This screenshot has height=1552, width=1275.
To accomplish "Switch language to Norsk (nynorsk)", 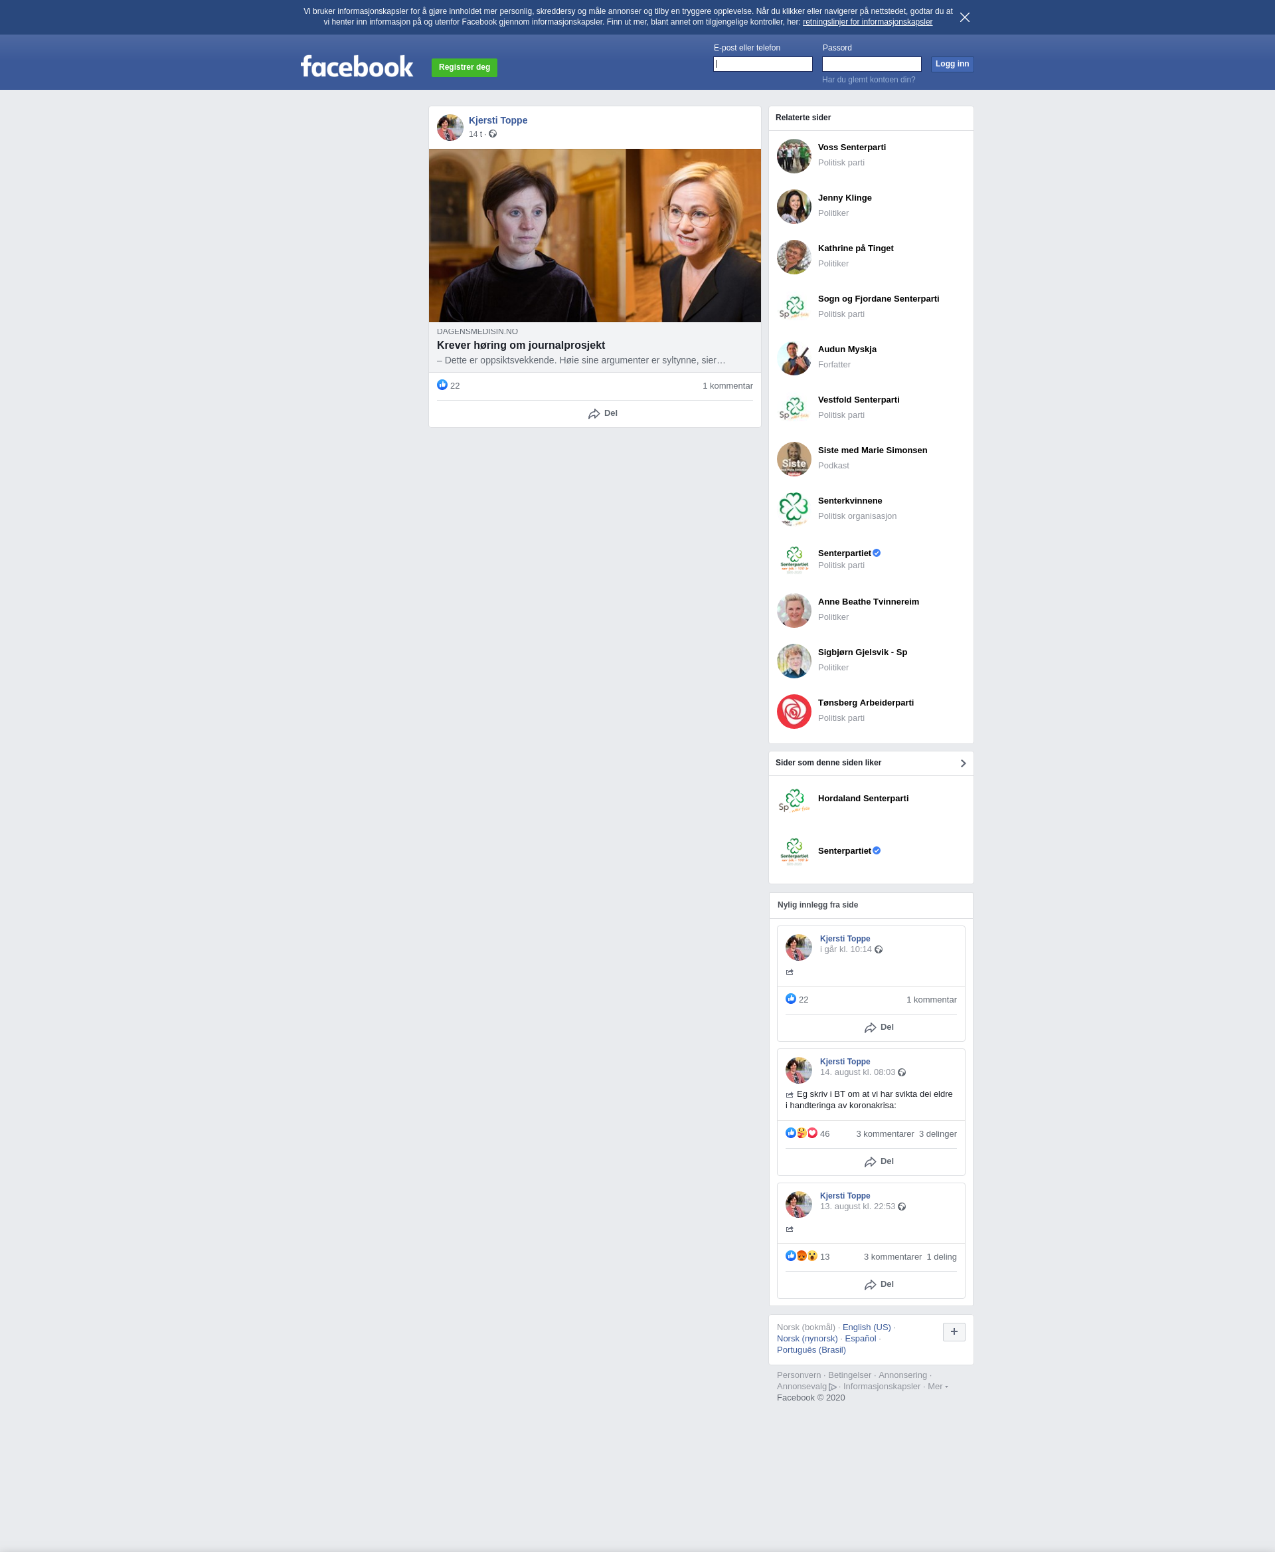I will coord(807,1338).
